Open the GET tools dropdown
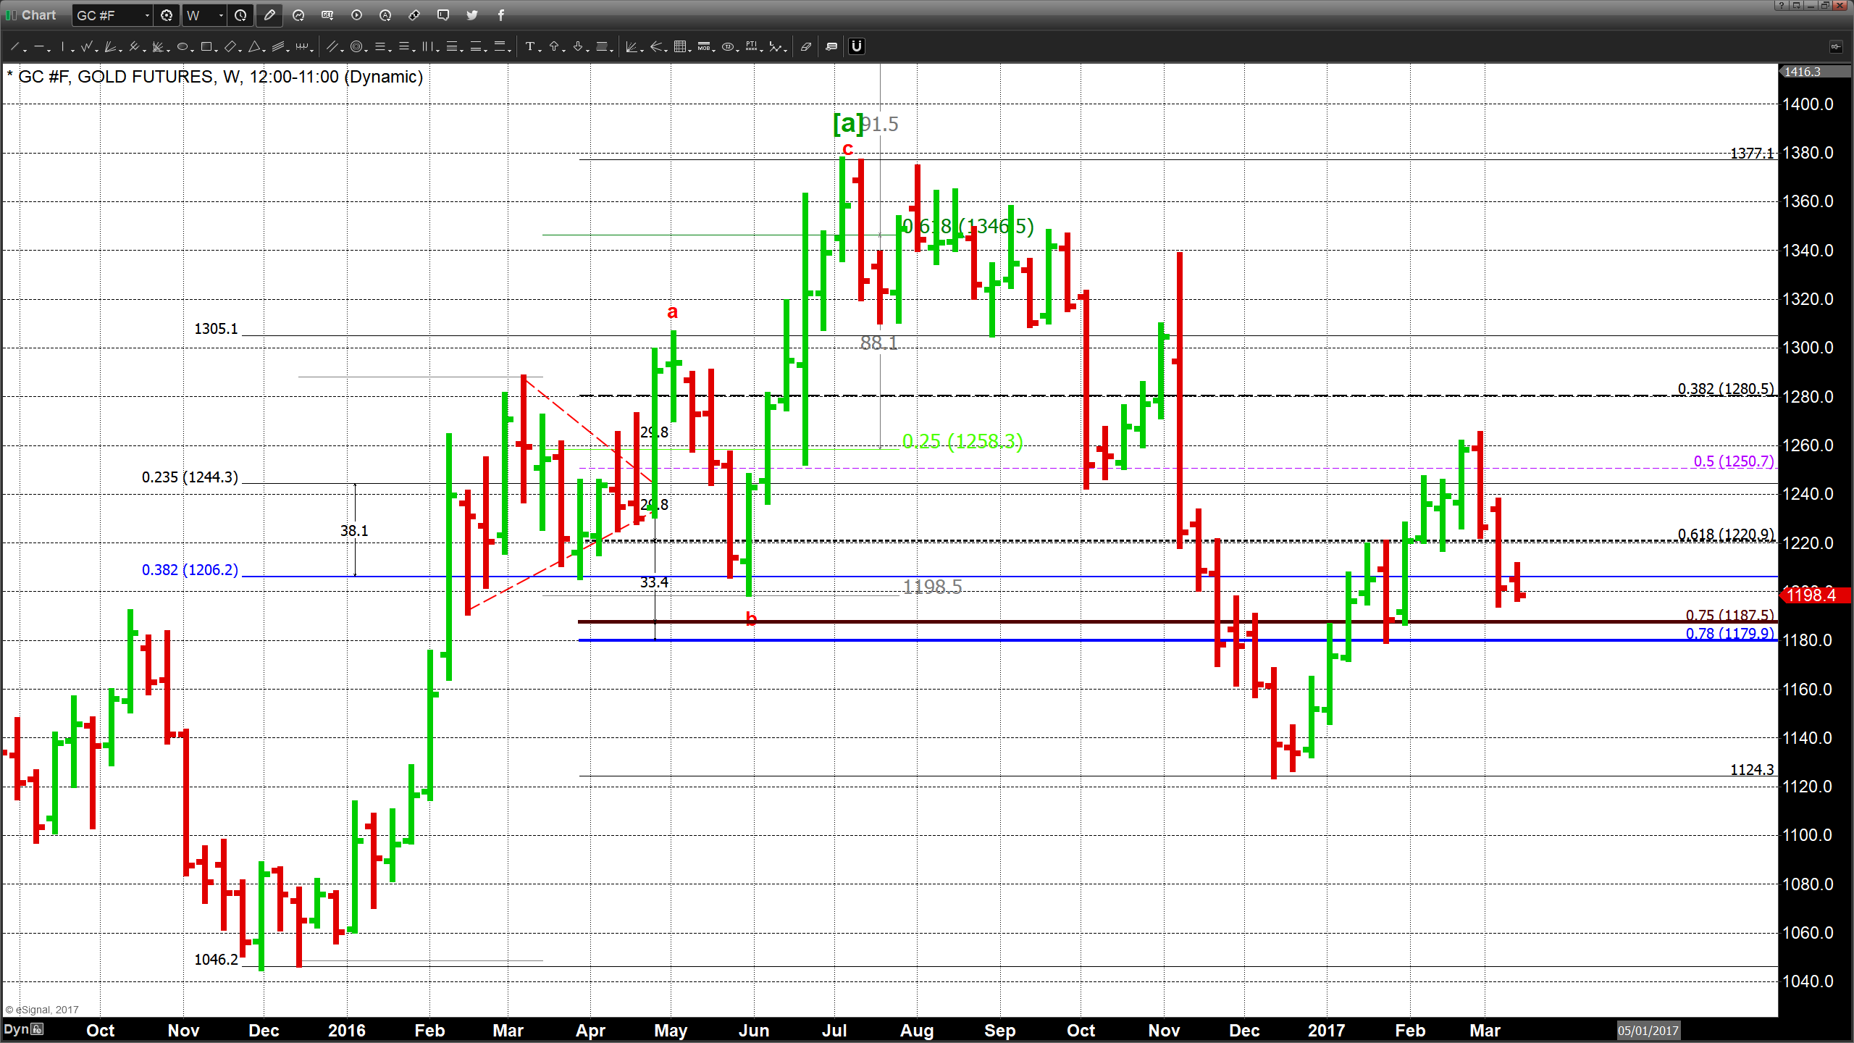Viewport: 1854px width, 1043px height. tap(327, 15)
